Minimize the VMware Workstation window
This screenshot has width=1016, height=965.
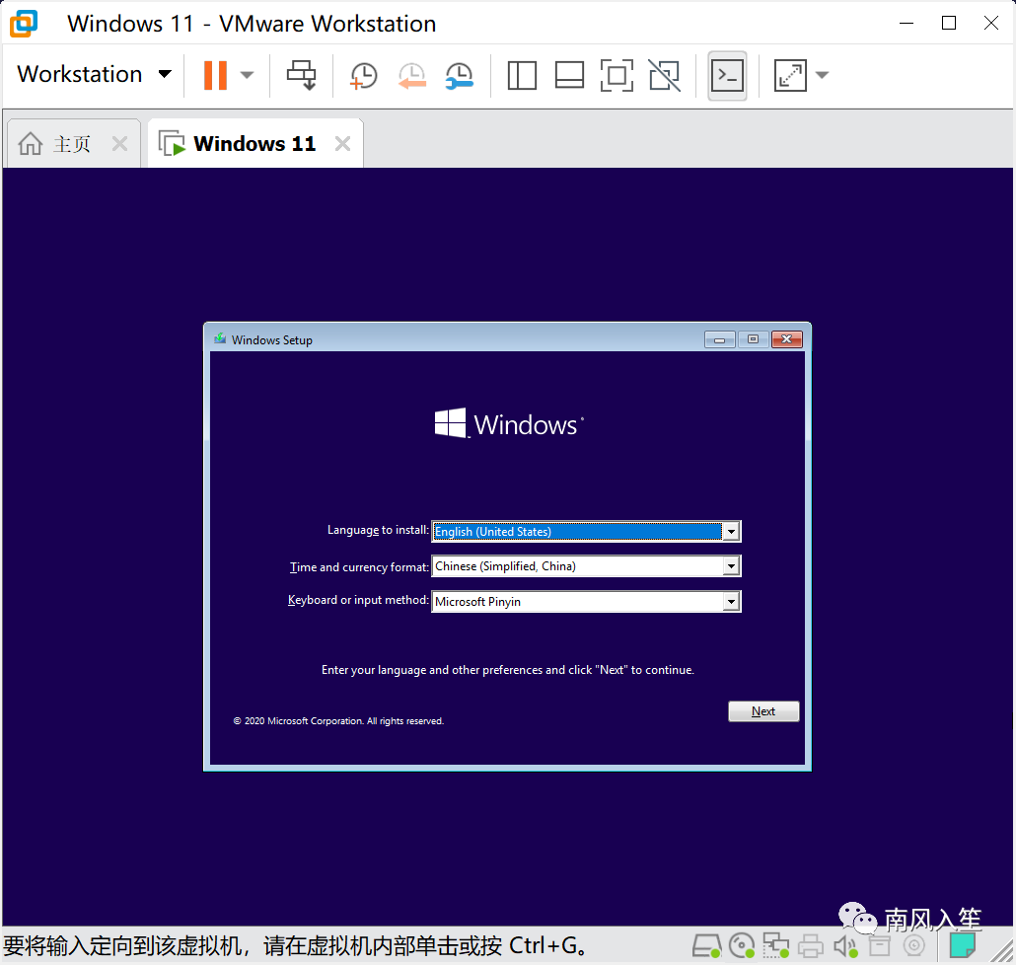(x=907, y=24)
